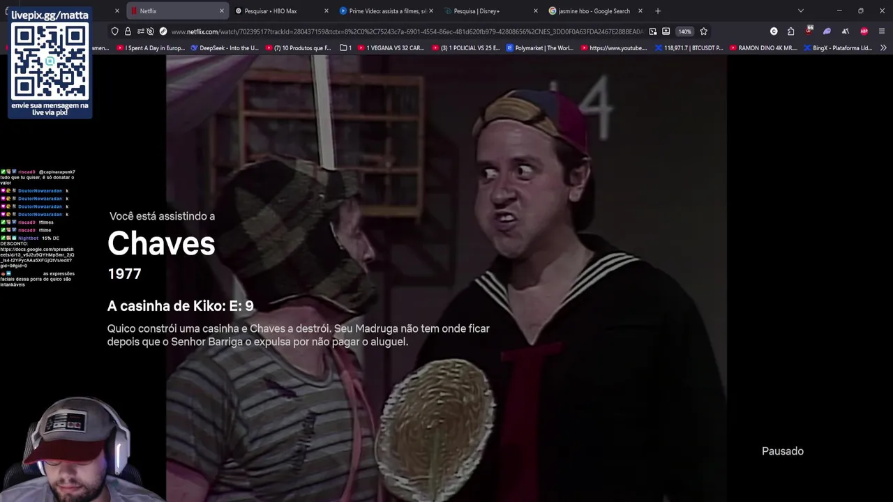
Task: Open a new browser tab
Action: tap(658, 11)
